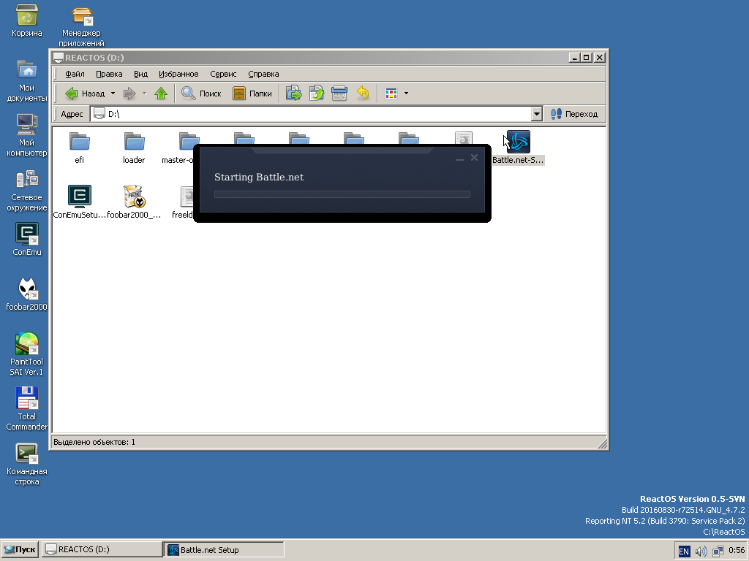Viewport: 749px width, 561px height.
Task: Click the Move To toolbar icon
Action: tap(294, 93)
